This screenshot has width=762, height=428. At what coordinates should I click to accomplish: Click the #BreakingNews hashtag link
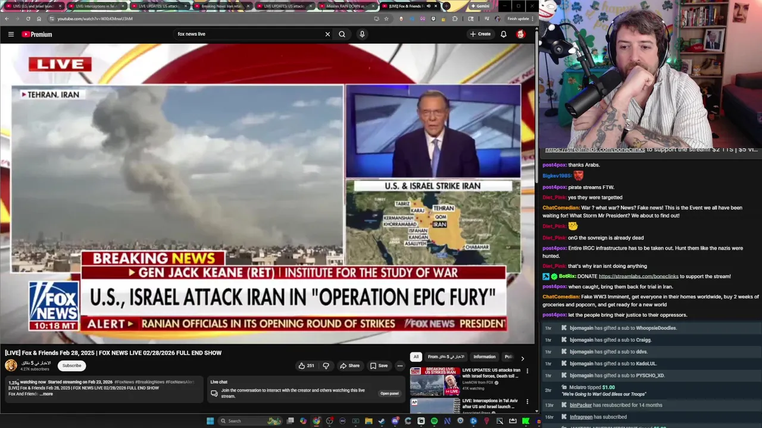click(149, 382)
